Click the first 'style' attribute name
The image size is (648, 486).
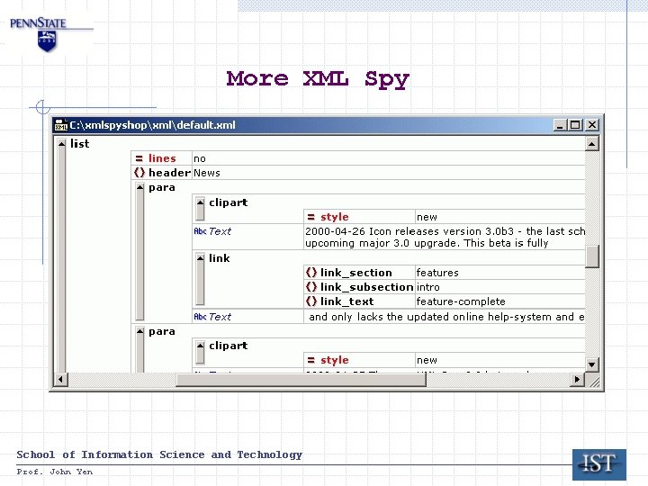pyautogui.click(x=335, y=217)
